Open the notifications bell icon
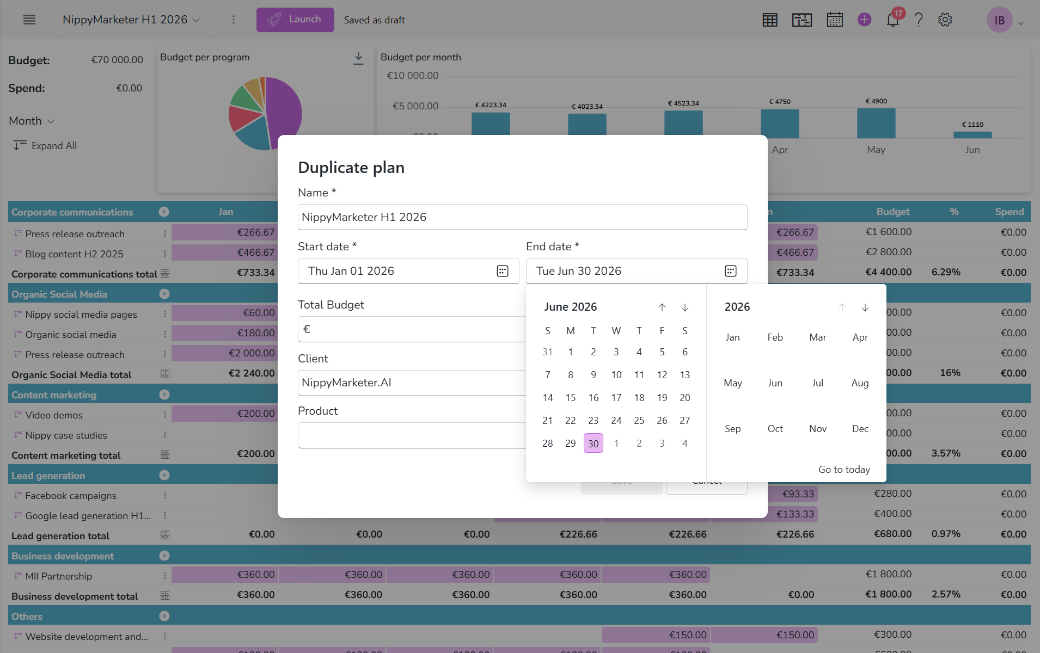Screen dimensions: 1040x653 (892, 20)
